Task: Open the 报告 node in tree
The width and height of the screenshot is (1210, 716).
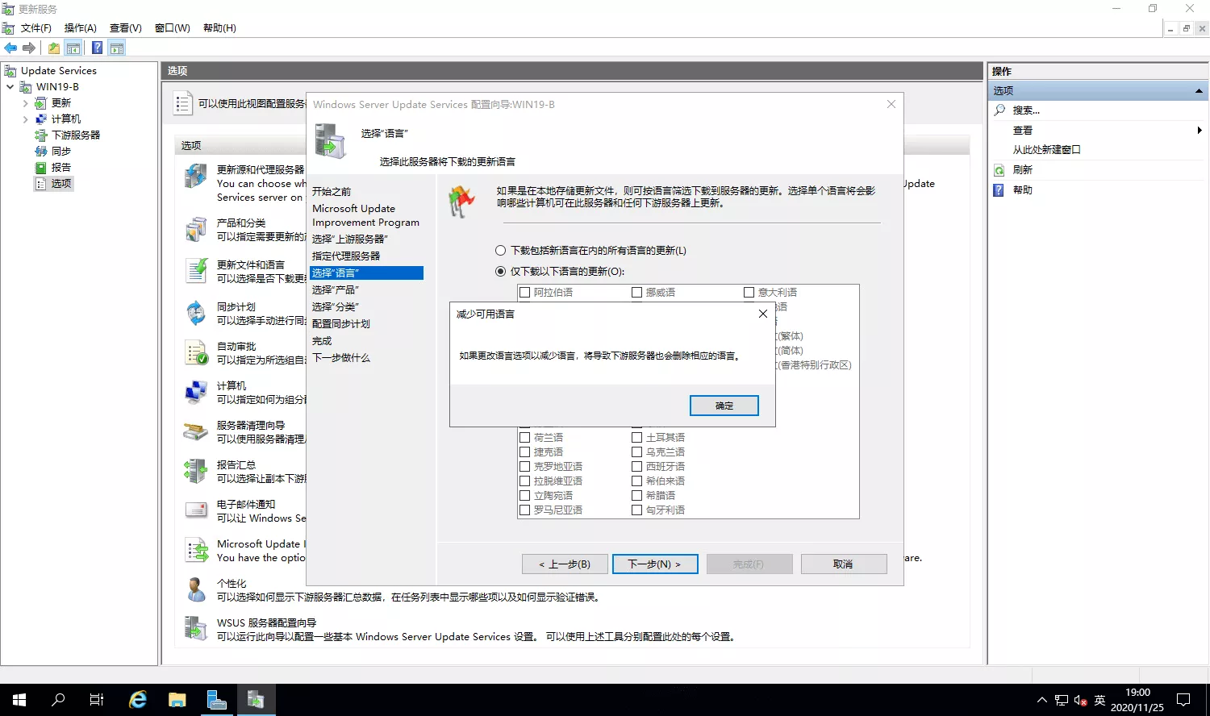Action: pyautogui.click(x=60, y=168)
